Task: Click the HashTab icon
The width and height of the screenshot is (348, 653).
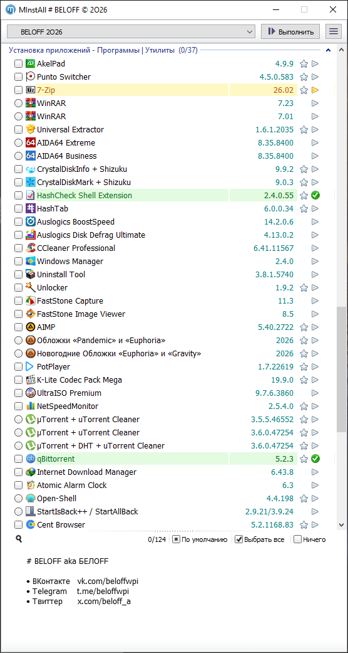Action: (x=30, y=209)
